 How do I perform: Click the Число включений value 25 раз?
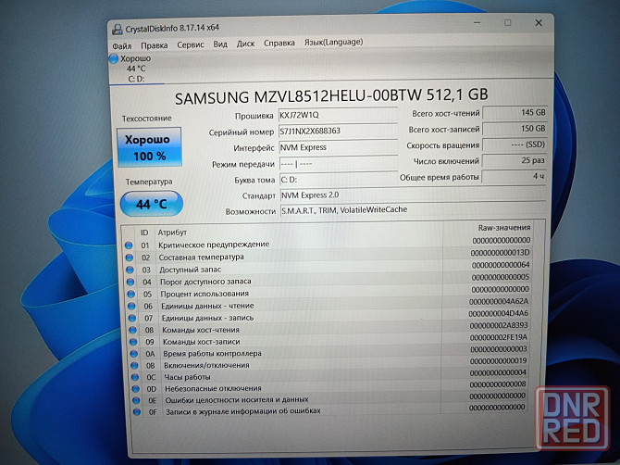[515, 160]
